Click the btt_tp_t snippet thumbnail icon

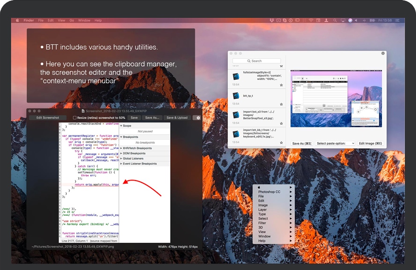click(236, 97)
